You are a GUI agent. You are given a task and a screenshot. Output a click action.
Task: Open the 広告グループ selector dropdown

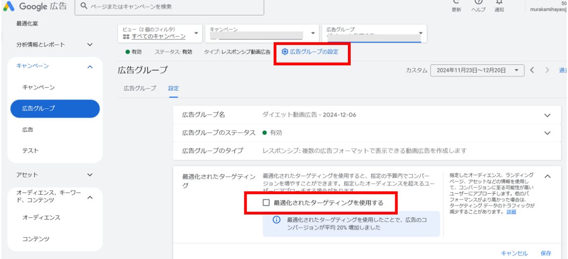tap(374, 33)
